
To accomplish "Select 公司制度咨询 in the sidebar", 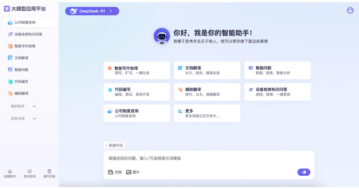I will coord(29,23).
